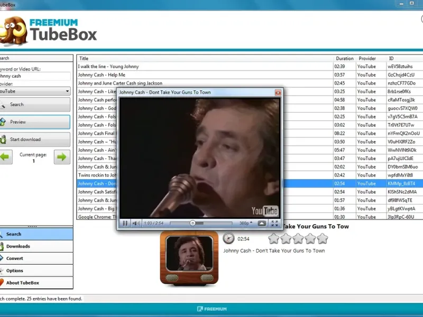The width and height of the screenshot is (423, 317).
Task: Open the 360p quality selector
Action: [246, 223]
